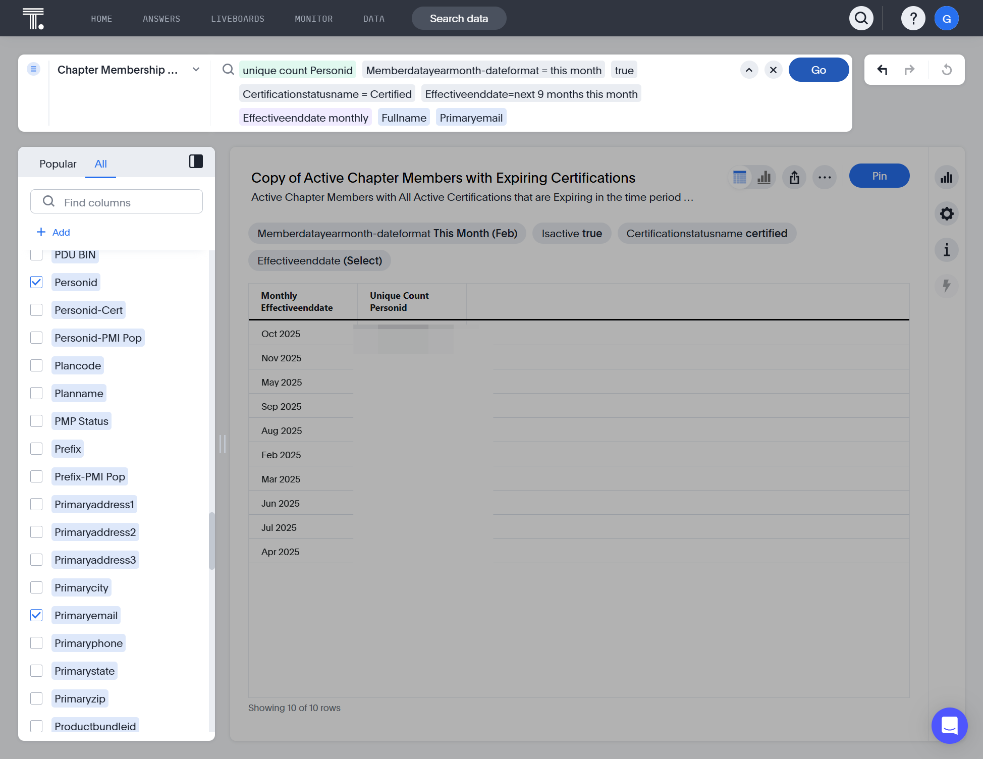The width and height of the screenshot is (983, 759).
Task: Open the more options ellipsis menu
Action: (825, 177)
